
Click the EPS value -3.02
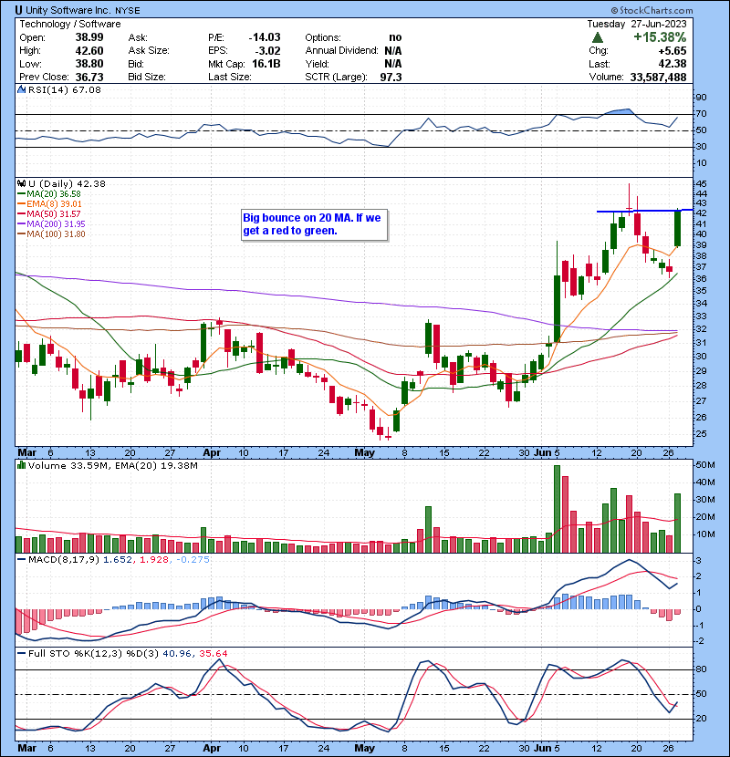coord(267,51)
